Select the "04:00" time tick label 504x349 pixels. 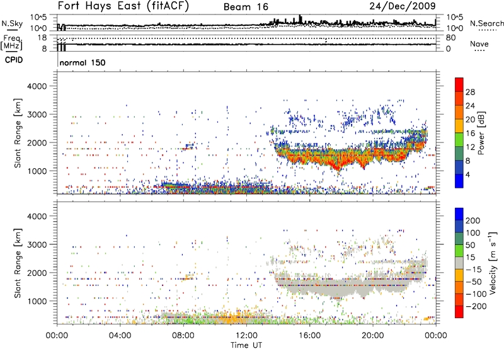(x=120, y=336)
